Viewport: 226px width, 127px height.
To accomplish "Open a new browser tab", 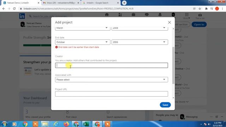I will 124,3.
